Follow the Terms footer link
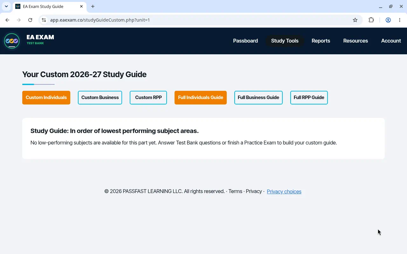 pos(235,191)
